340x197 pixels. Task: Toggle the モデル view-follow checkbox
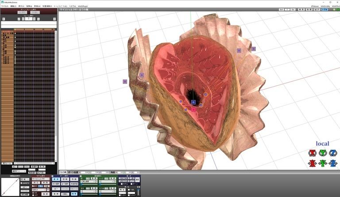click(122, 184)
